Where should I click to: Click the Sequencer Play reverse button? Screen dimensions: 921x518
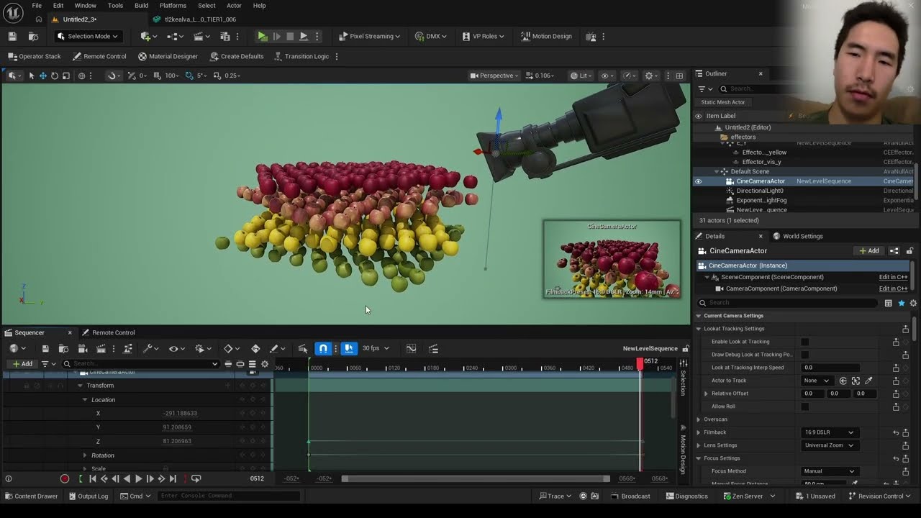(127, 478)
